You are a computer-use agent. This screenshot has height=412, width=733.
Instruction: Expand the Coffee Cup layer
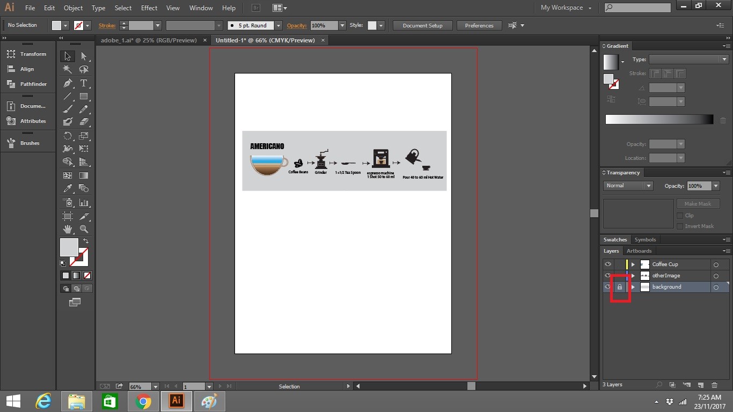633,264
